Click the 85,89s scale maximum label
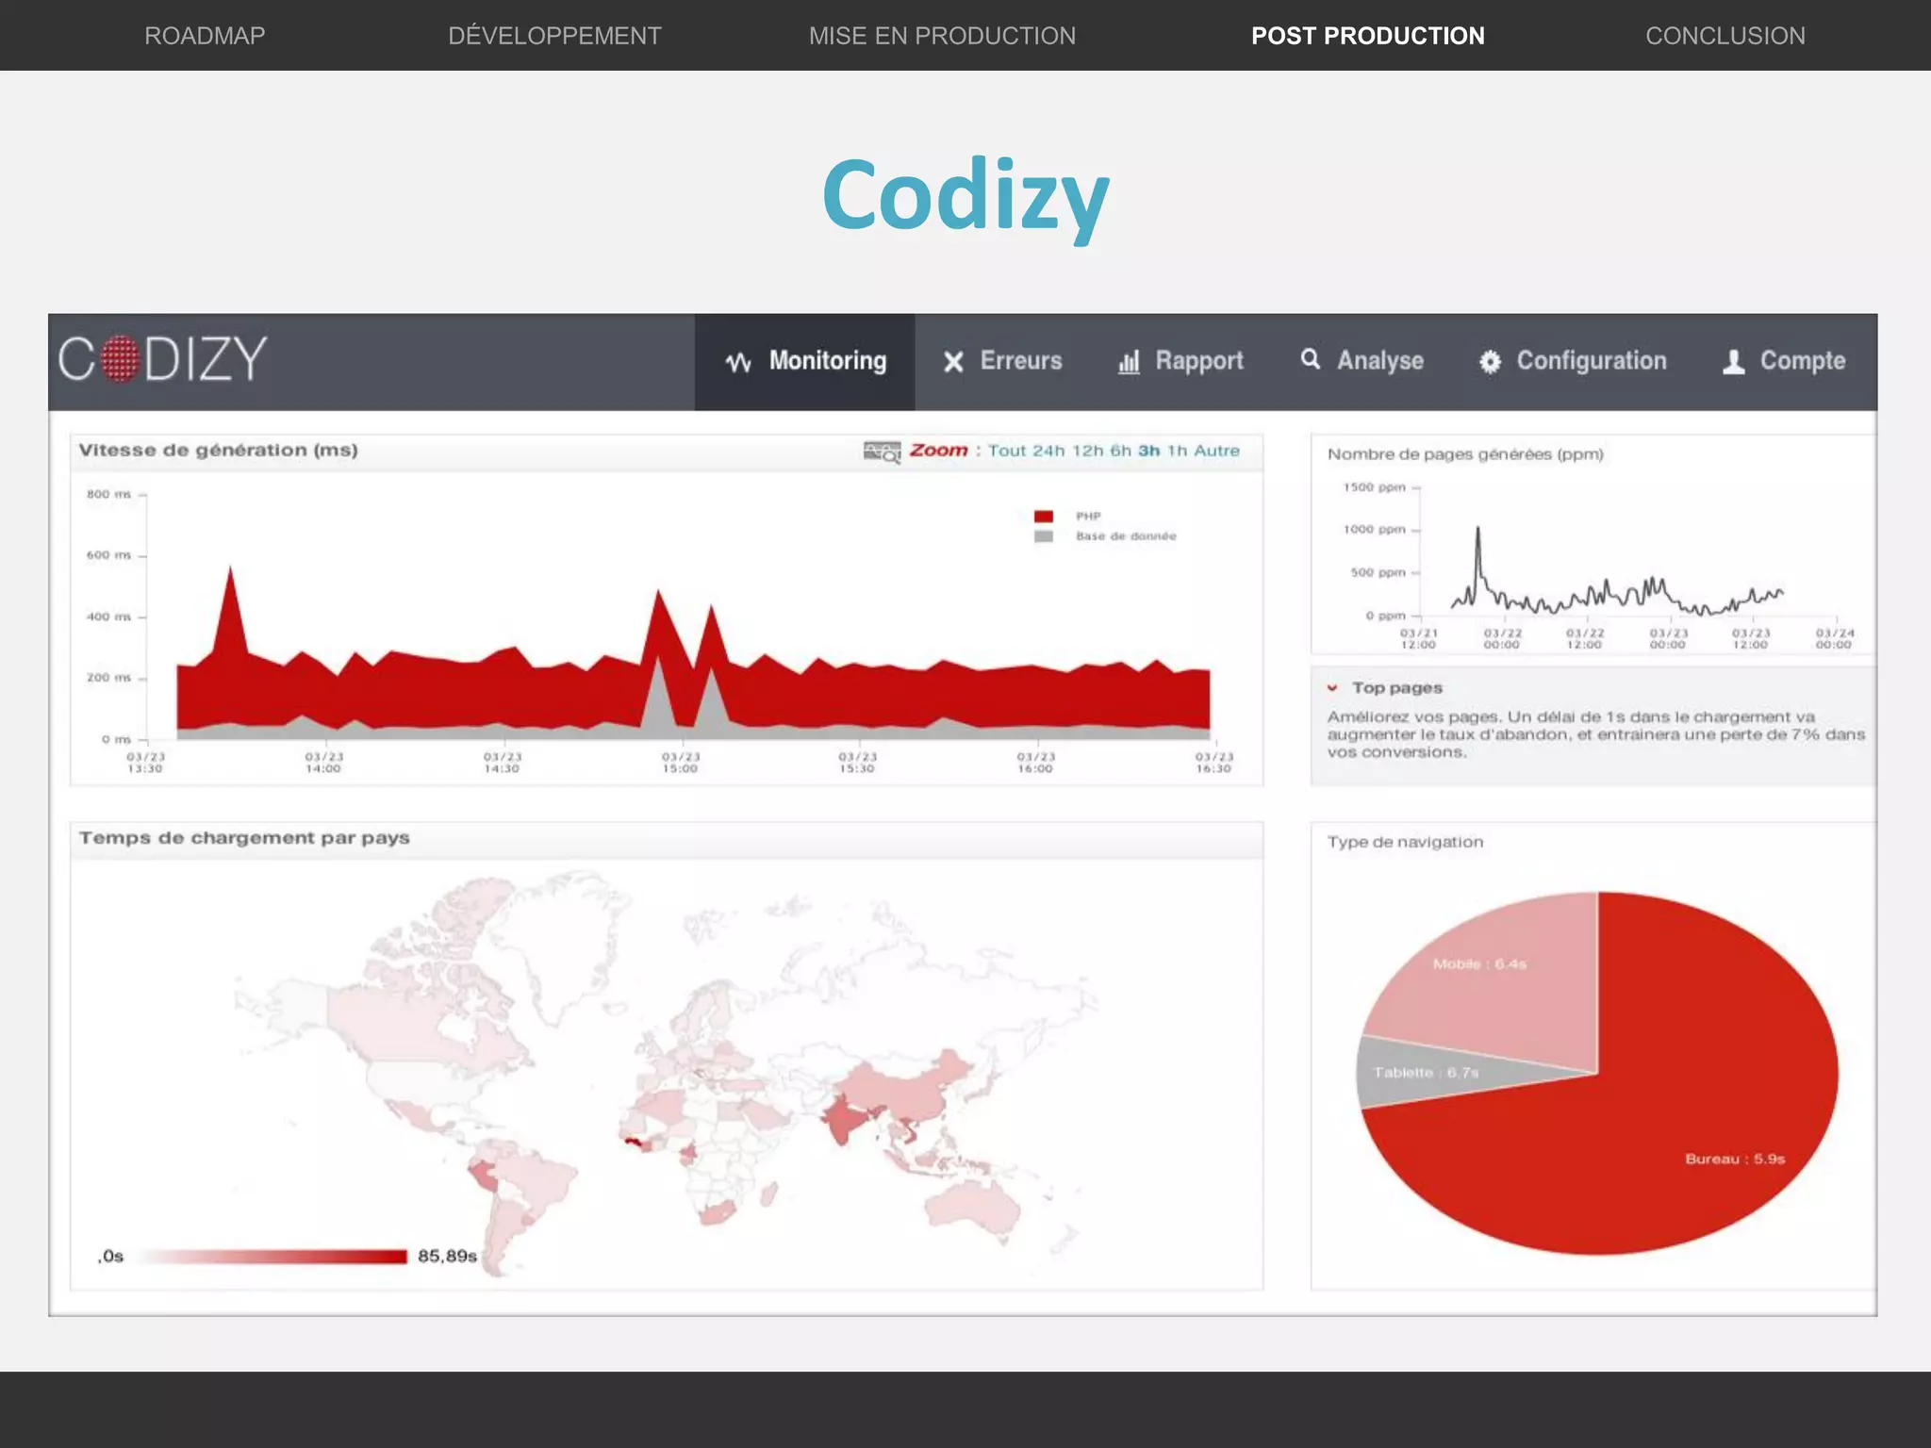 [447, 1257]
